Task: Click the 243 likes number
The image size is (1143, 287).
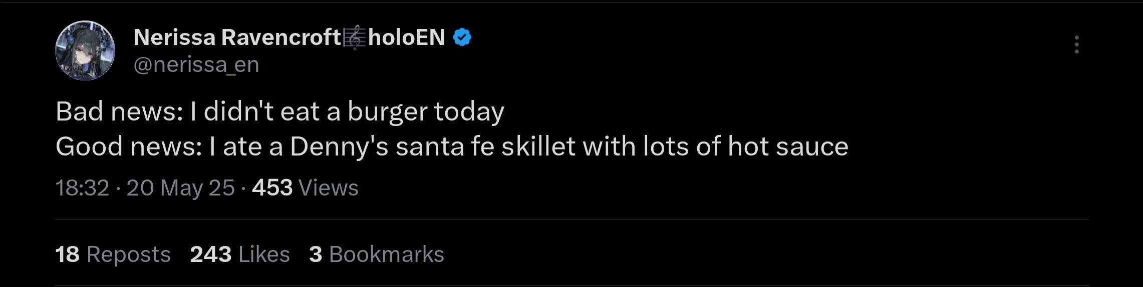Action: [210, 254]
